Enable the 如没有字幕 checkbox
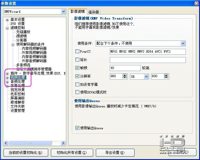Image resolution: width=200 pixels, height=160 pixels. pos(77,84)
